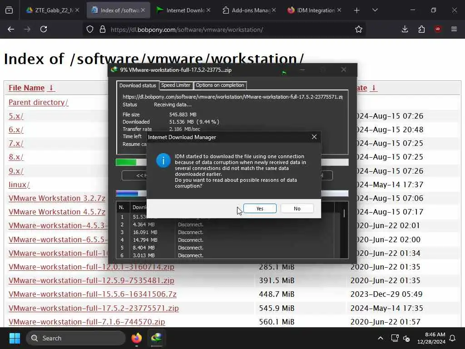Download VMware-workstation-full-12.0.1-3160714.zip
This screenshot has width=465, height=349.
[91, 267]
